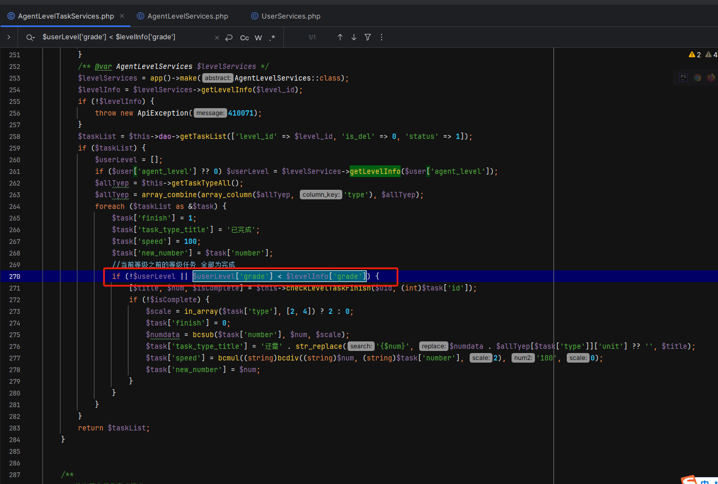This screenshot has height=484, width=718.
Task: Click the in_array function on line 273
Action: point(201,311)
